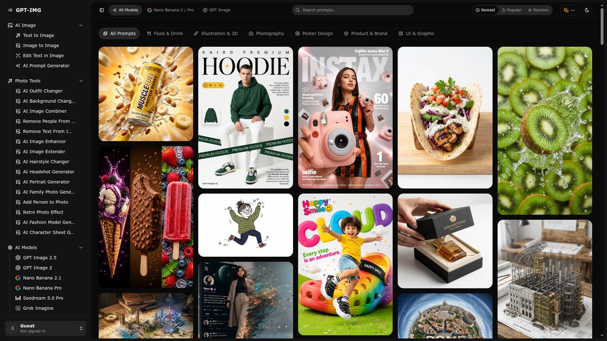607x341 pixels.
Task: Collapse the AI Image section chevron
Action: 81,25
